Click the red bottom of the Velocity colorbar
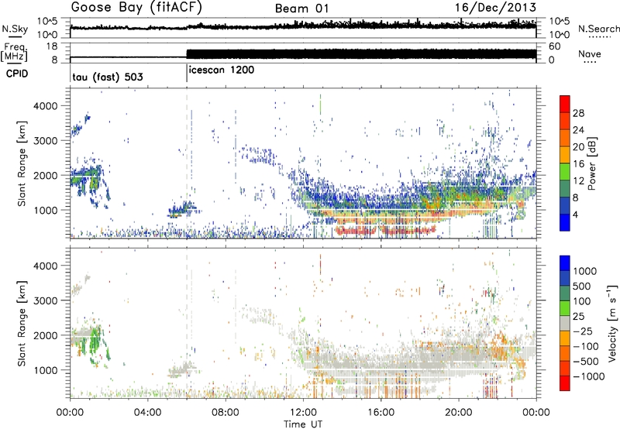 click(565, 383)
